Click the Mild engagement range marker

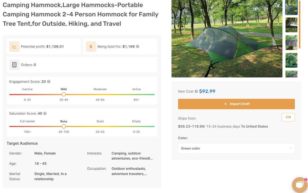tap(64, 94)
